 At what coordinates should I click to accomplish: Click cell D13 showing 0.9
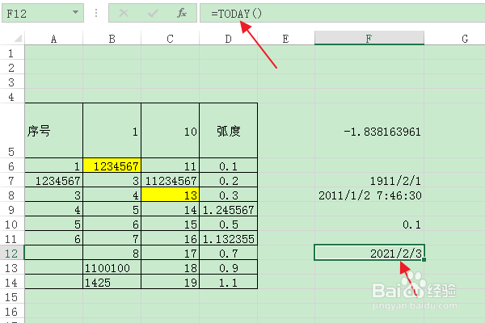228,267
